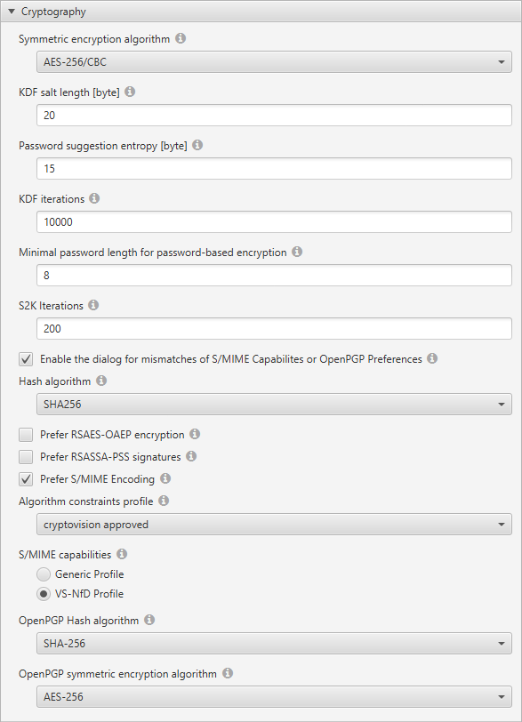Open the cryptovision approved profile dropdown
522x722 pixels.
click(x=274, y=525)
